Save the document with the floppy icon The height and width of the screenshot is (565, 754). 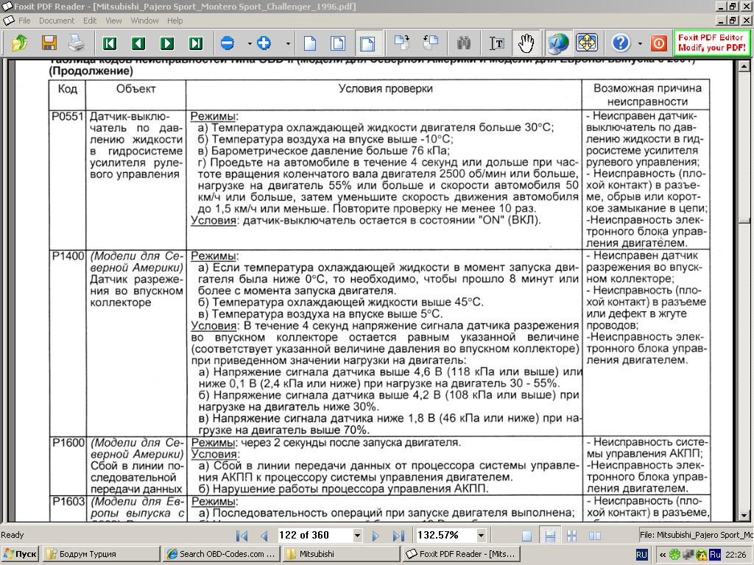pyautogui.click(x=49, y=43)
